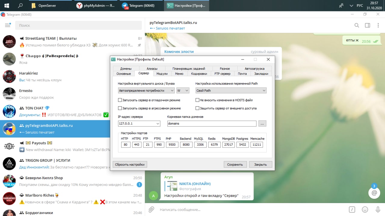Screen dimensions: 385x216
Task: Open the bot commands slash icon
Action: [x=352, y=209]
